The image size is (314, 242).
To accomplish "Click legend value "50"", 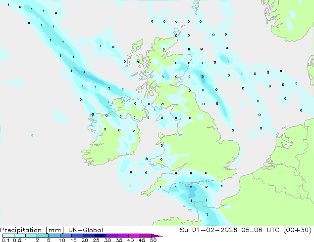I will point(153,240).
